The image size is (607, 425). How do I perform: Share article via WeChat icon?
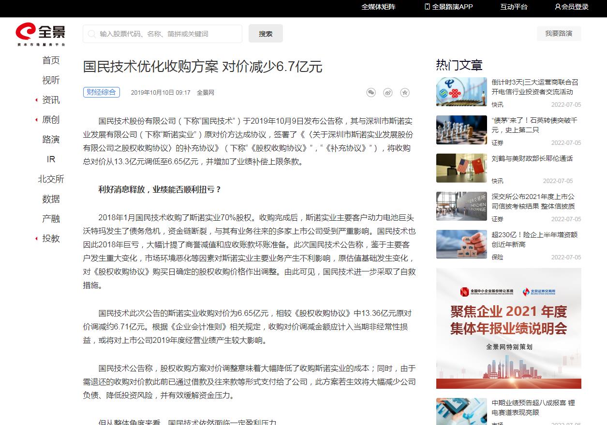click(x=371, y=92)
